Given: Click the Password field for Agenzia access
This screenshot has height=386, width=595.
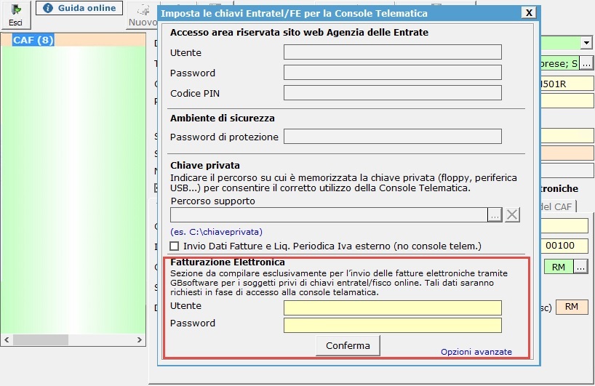Looking at the screenshot, I should click(x=392, y=73).
